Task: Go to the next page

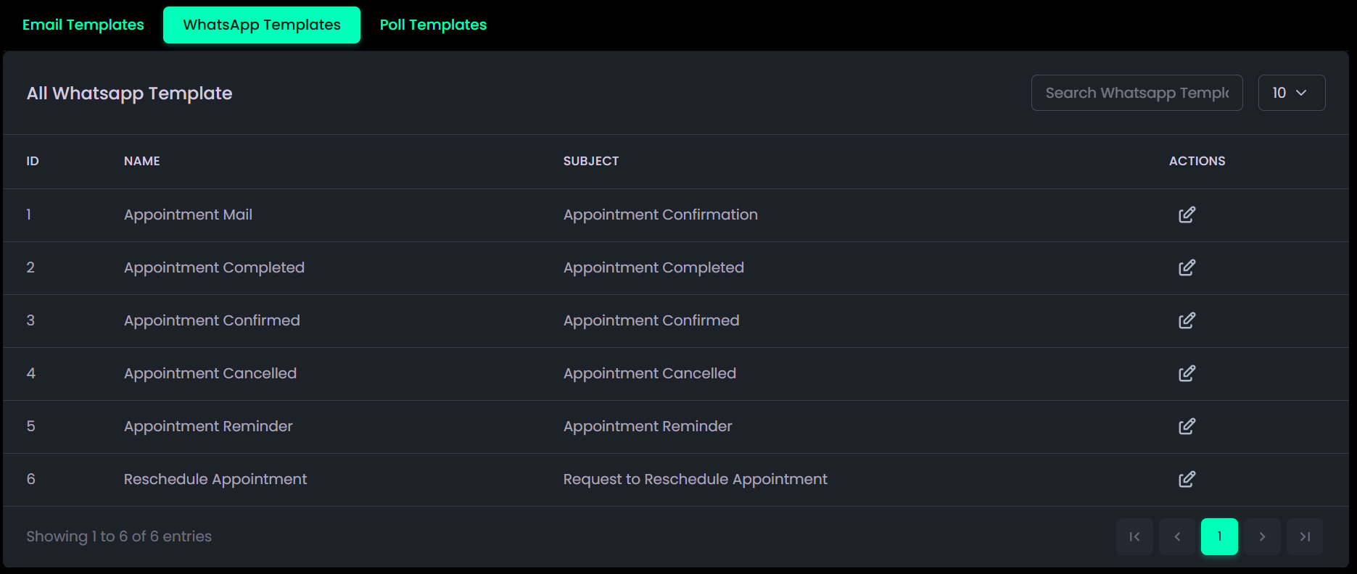Action: (1262, 536)
